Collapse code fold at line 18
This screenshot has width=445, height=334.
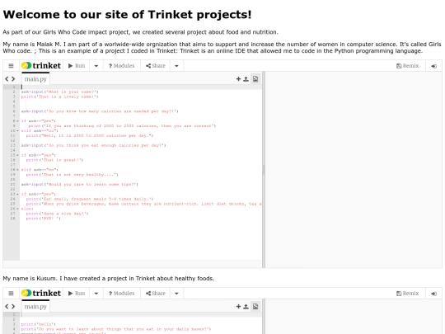(x=17, y=170)
